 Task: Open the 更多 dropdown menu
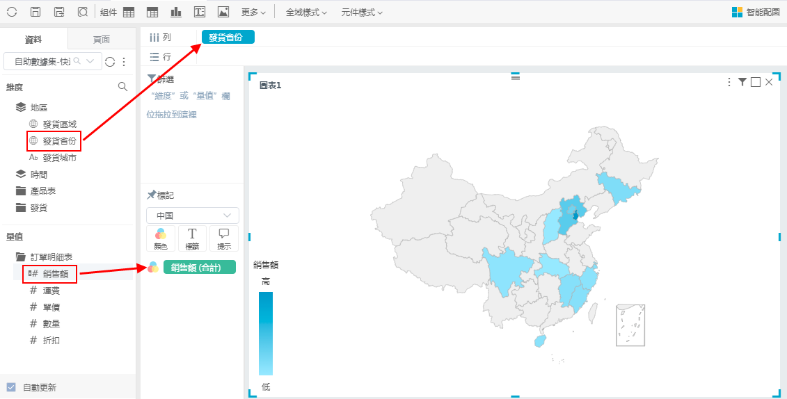point(253,12)
